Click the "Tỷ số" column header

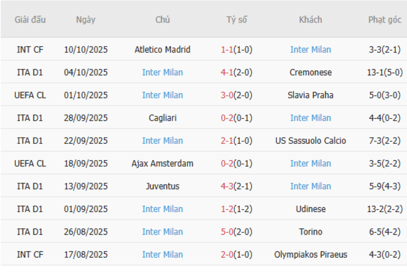pyautogui.click(x=237, y=20)
